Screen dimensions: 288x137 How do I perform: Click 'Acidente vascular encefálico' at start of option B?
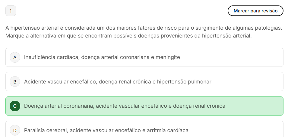click(x=60, y=81)
